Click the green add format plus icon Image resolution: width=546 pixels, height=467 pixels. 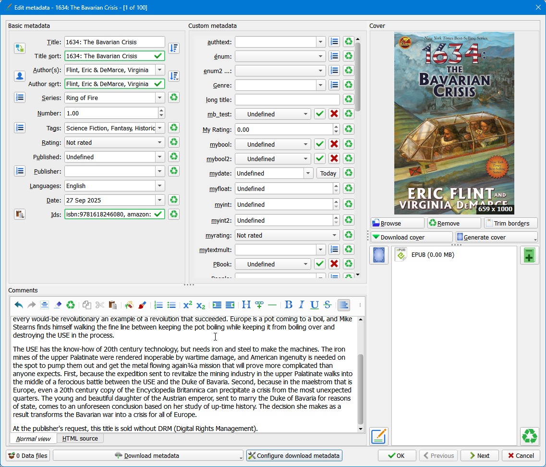click(x=529, y=255)
